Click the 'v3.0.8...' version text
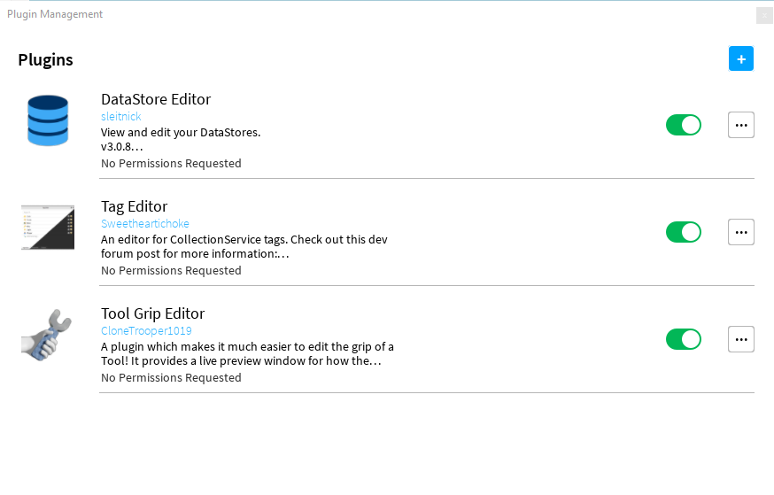This screenshot has height=495, width=774. pyautogui.click(x=122, y=147)
